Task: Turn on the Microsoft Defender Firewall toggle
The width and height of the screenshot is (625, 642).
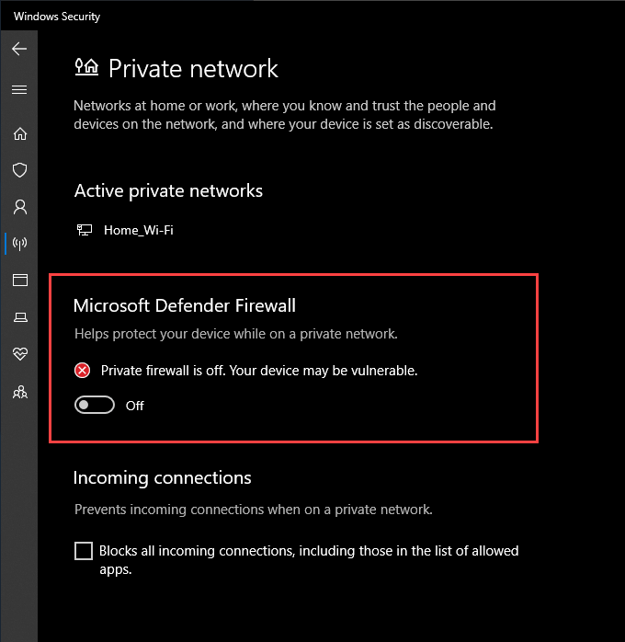Action: tap(95, 406)
